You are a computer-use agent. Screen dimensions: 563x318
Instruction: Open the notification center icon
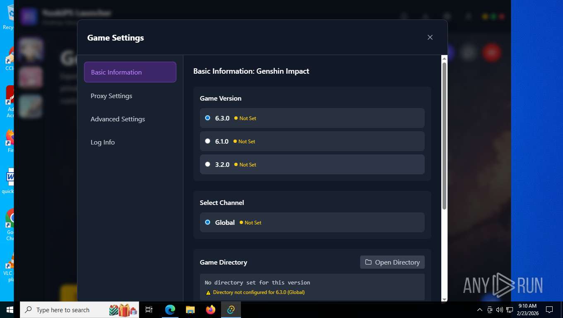[549, 310]
